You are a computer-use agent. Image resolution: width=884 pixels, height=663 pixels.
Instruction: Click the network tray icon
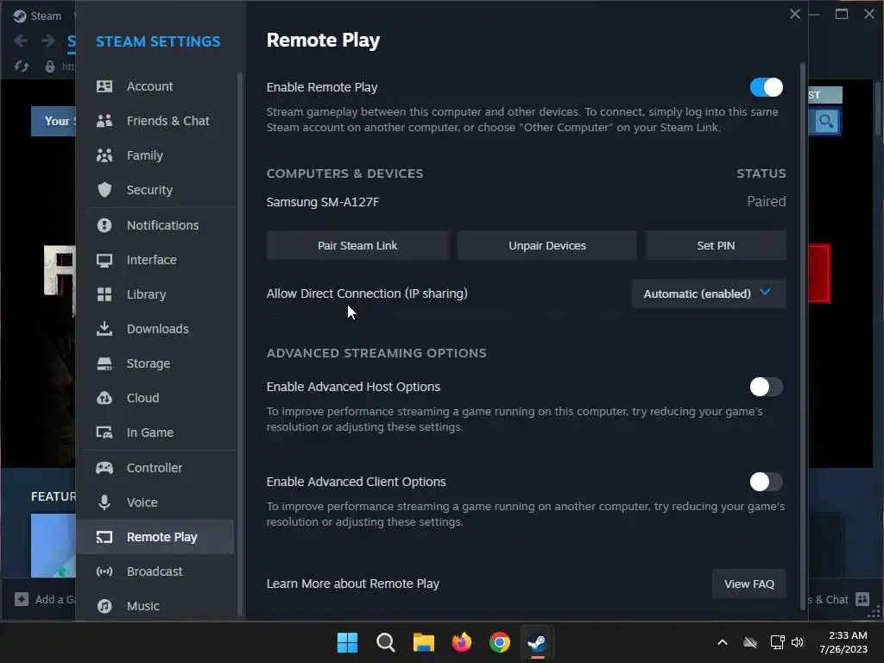tap(777, 642)
